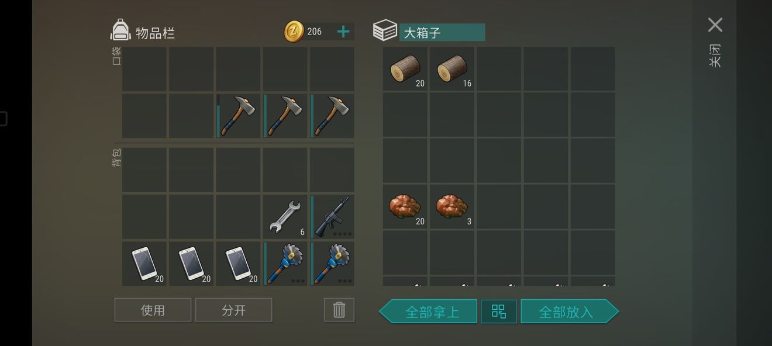Click the 使用 use button
The width and height of the screenshot is (772, 346).
(x=153, y=310)
